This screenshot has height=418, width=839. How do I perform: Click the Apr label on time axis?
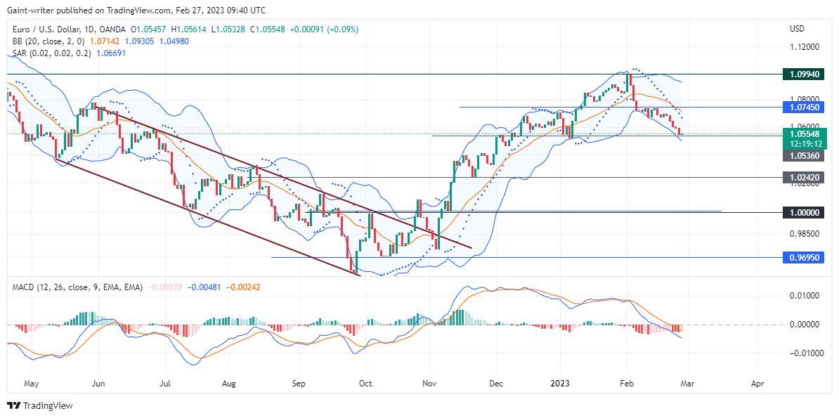tap(757, 384)
